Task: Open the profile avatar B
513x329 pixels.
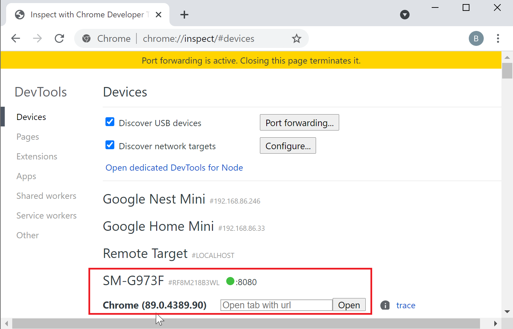Action: pyautogui.click(x=476, y=38)
